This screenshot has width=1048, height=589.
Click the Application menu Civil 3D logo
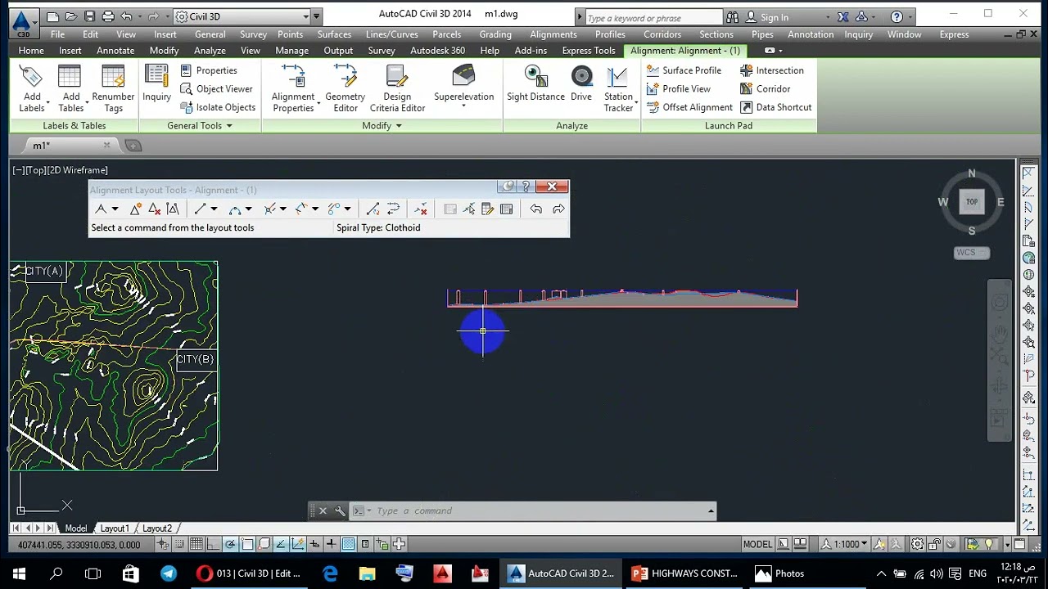(x=23, y=23)
